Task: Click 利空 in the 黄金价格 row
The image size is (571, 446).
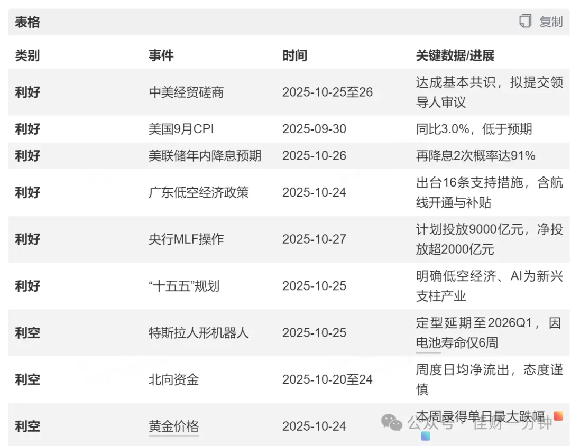Action: pyautogui.click(x=27, y=426)
